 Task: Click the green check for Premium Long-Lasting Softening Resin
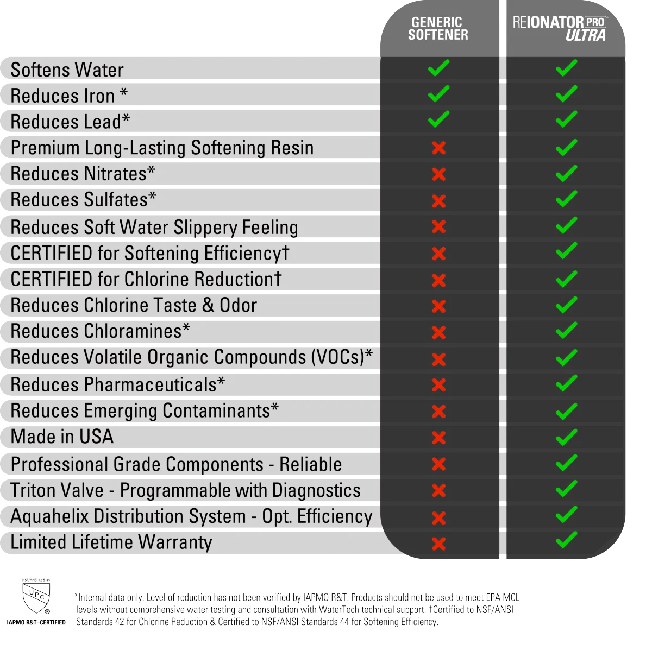pos(567,147)
